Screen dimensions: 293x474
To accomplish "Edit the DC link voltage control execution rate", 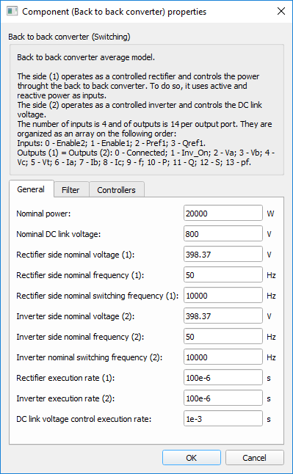I will [223, 419].
